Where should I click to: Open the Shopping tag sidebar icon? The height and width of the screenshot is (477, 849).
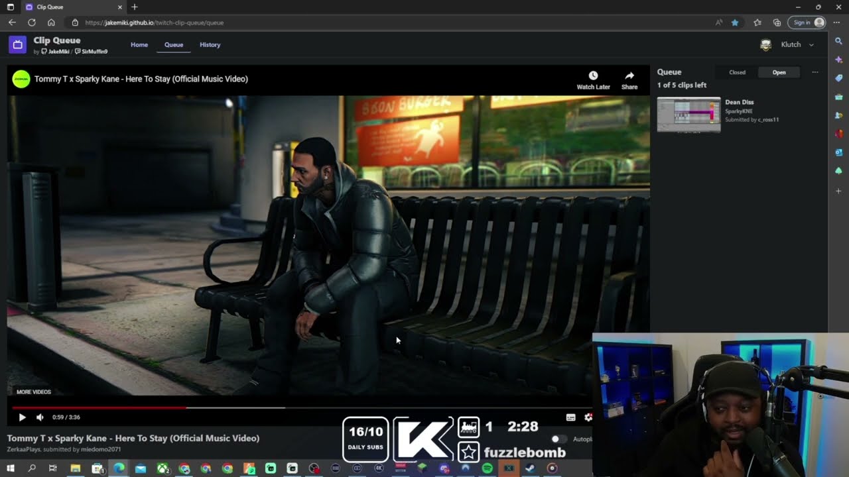coord(839,78)
